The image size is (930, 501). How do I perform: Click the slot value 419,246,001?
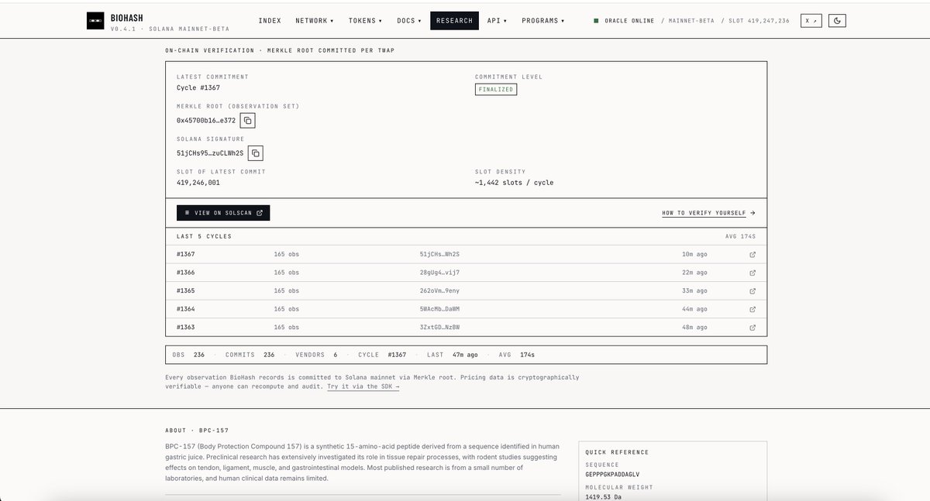(x=198, y=183)
